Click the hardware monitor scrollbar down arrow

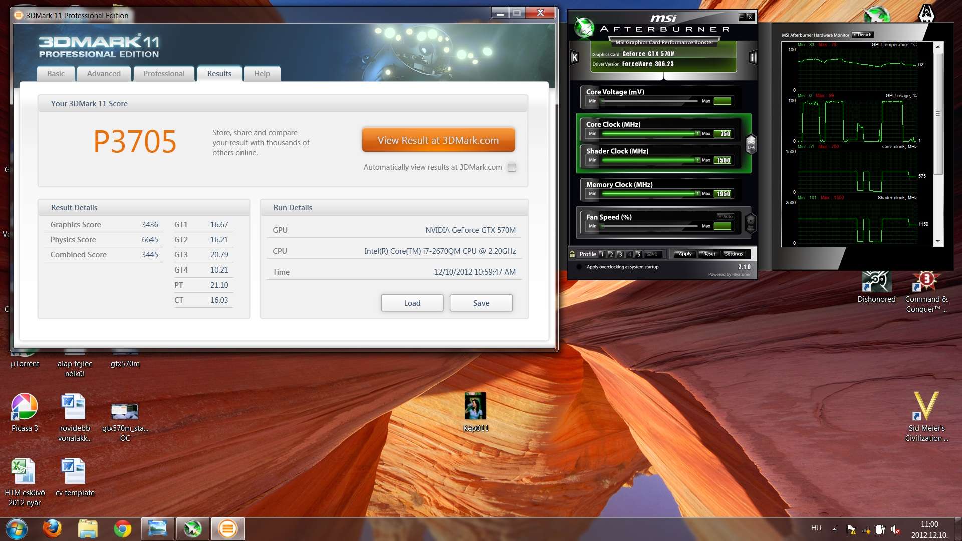[938, 242]
